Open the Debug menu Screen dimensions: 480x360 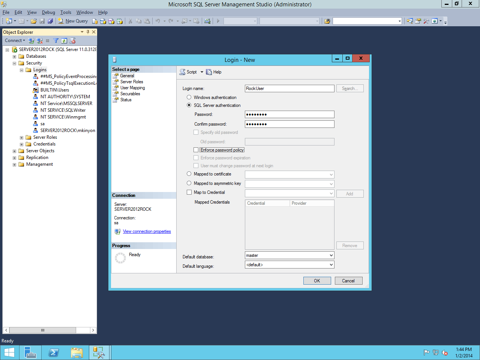[48, 12]
